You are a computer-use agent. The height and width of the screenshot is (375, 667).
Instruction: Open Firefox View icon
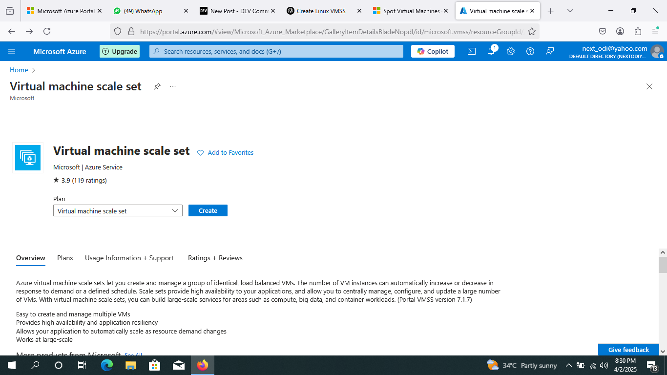[10, 11]
